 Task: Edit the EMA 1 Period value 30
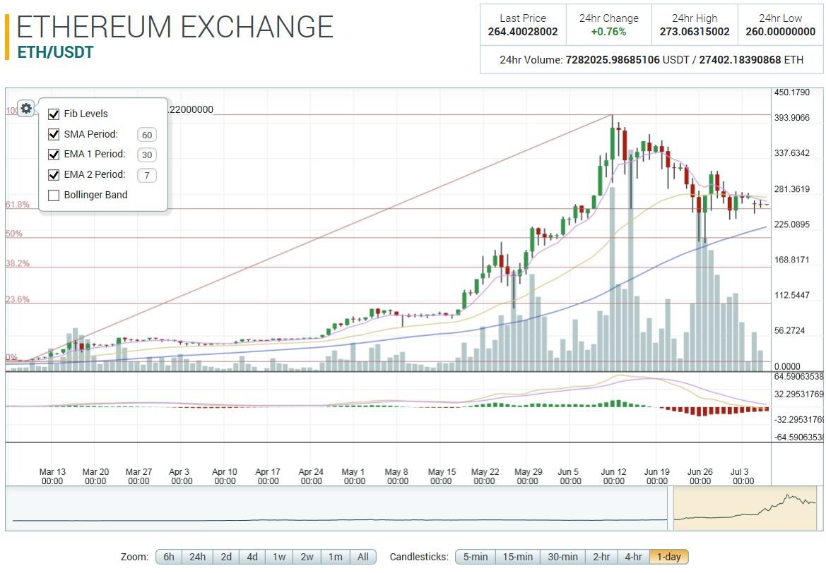click(147, 155)
